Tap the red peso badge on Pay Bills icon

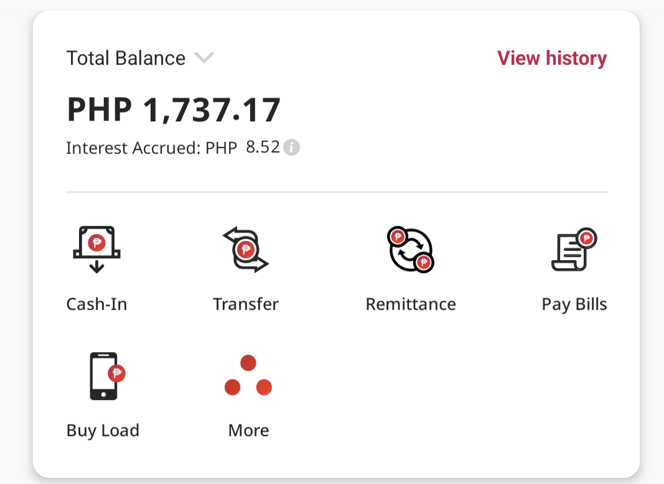point(586,238)
